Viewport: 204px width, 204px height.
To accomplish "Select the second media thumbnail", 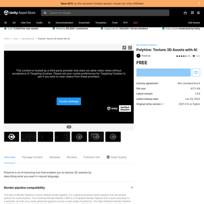I will [x=29, y=137].
